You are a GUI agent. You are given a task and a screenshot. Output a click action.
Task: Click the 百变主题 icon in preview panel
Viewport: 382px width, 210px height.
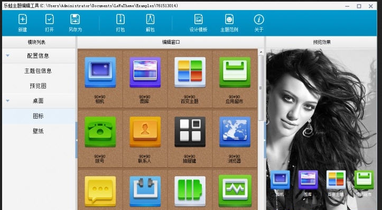(x=336, y=180)
